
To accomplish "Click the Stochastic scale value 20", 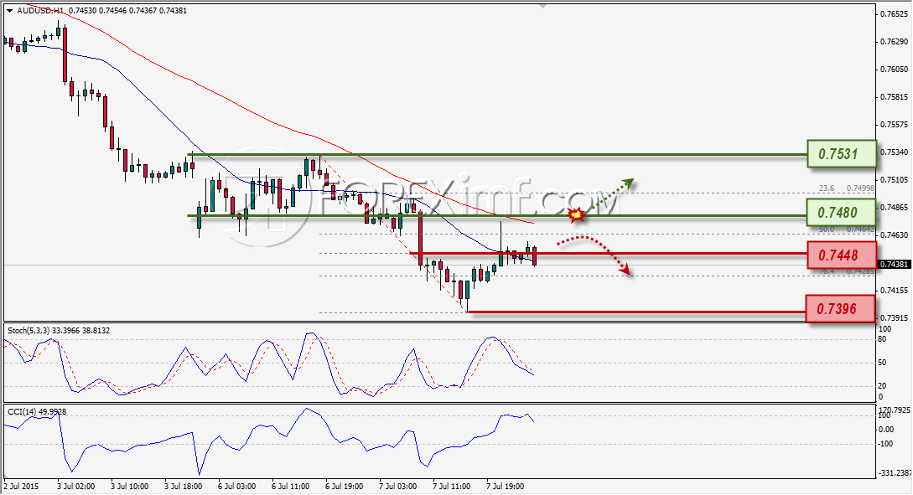I will (x=882, y=386).
